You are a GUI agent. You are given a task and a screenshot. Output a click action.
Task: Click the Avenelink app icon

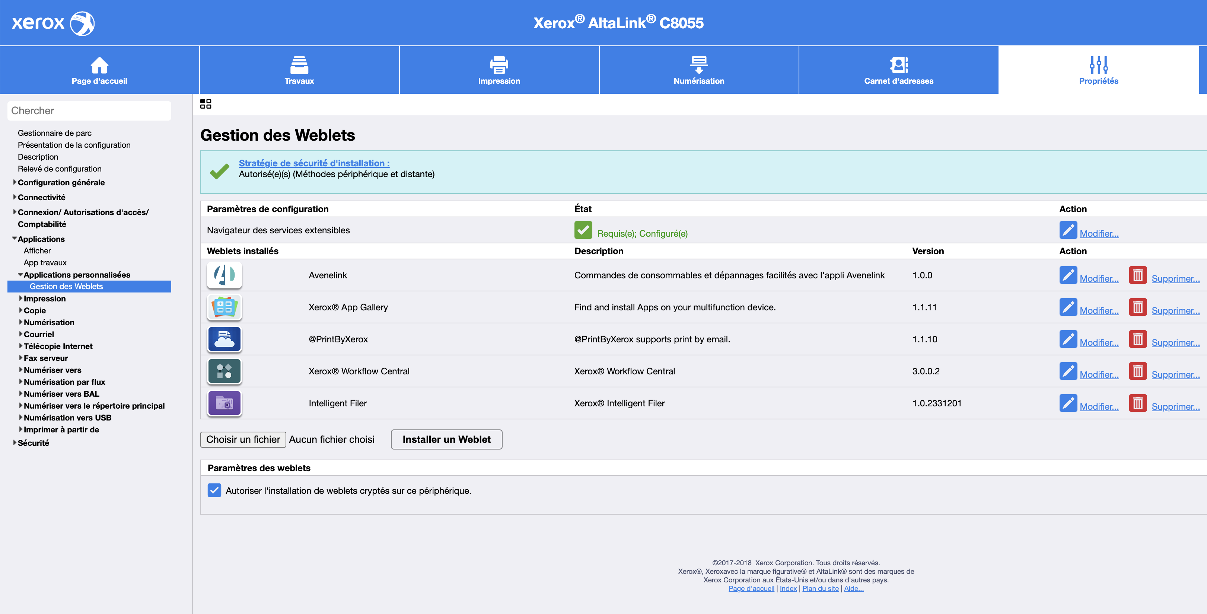coord(224,275)
